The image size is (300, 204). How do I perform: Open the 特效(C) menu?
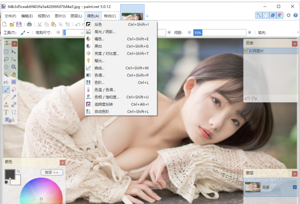pos(110,16)
